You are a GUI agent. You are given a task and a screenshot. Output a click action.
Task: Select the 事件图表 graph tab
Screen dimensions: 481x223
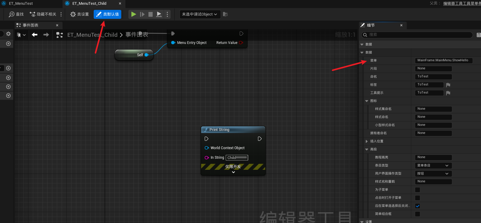(x=31, y=25)
